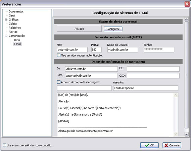Image resolution: width=191 pixels, height=151 pixels.
Task: Check Use essas preferências como padrão
Action: 4,145
